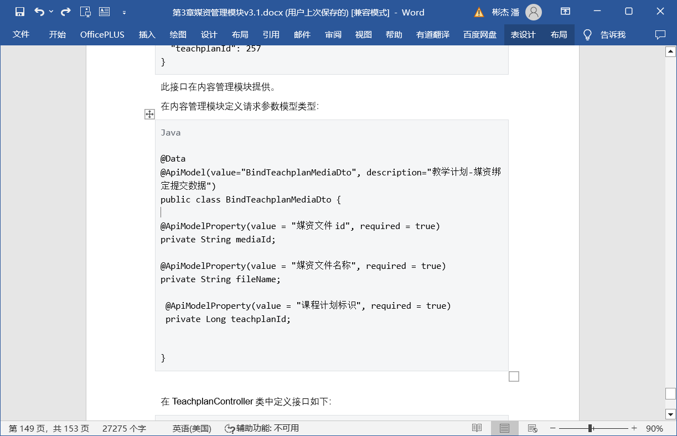Click the @Data annotation line
Image resolution: width=677 pixels, height=436 pixels.
tap(173, 159)
